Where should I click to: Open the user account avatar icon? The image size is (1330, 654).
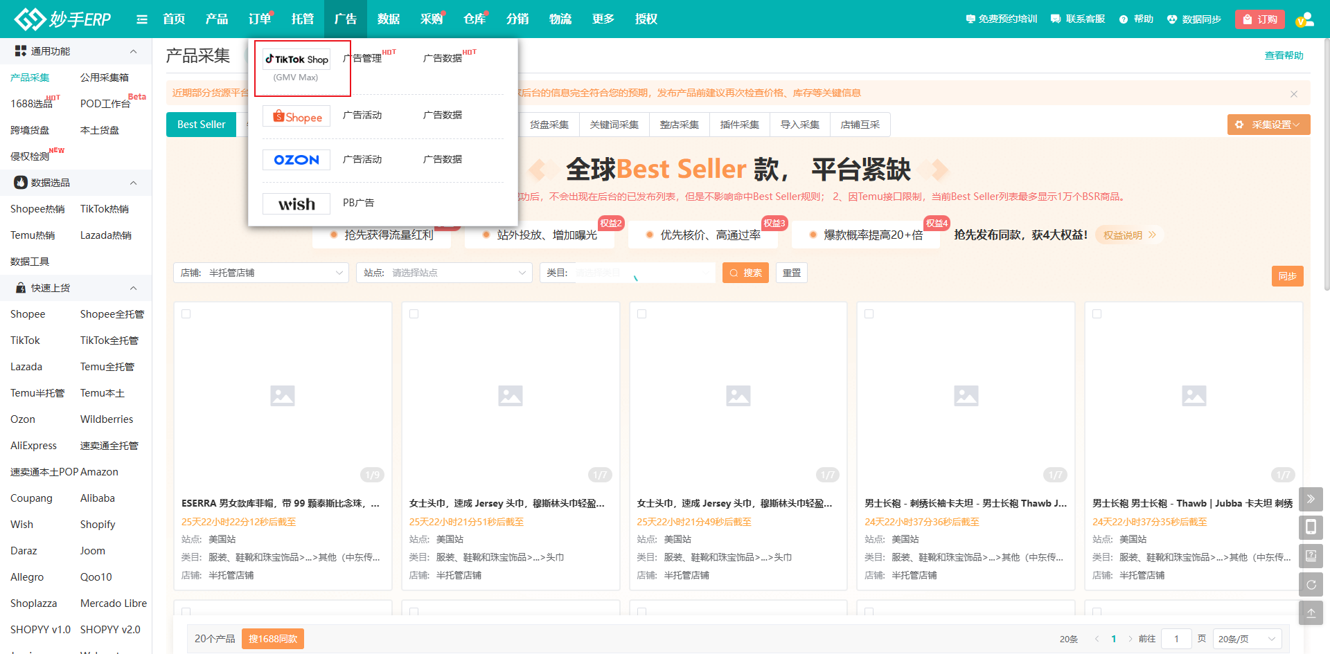click(1304, 19)
